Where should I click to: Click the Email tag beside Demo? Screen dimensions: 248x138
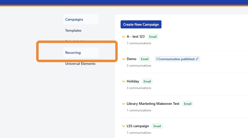coord(145,59)
